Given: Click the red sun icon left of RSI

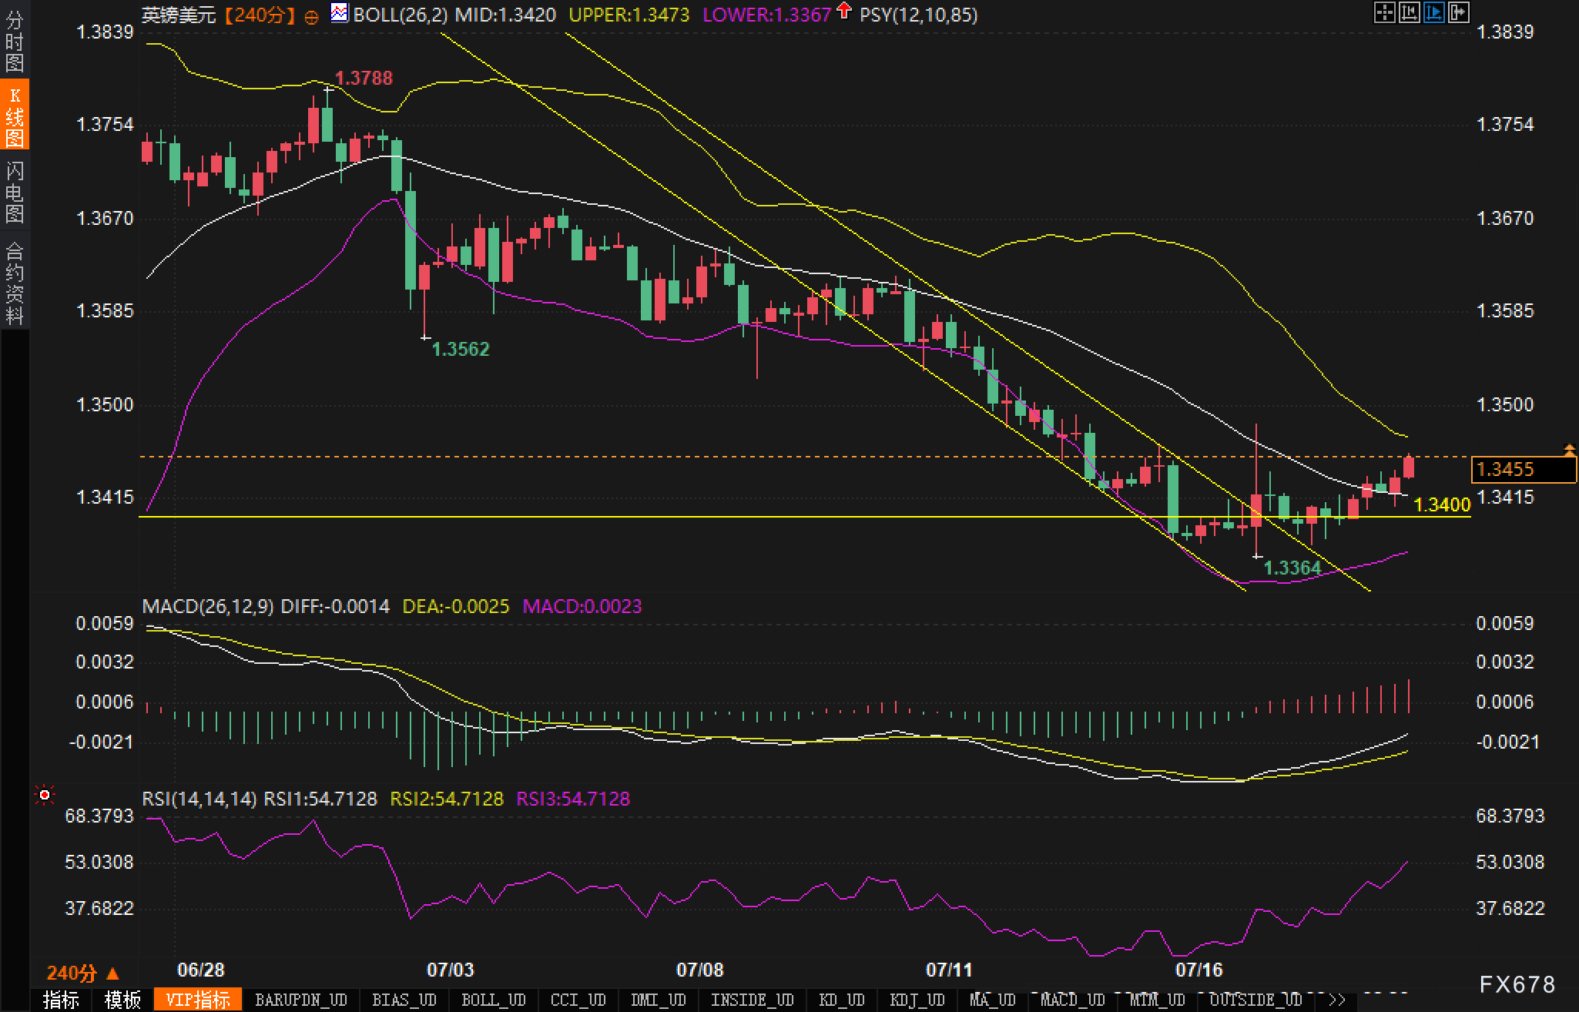Looking at the screenshot, I should tap(45, 795).
